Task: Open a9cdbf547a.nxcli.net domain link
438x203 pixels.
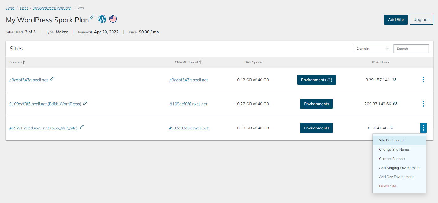Action: click(x=29, y=80)
